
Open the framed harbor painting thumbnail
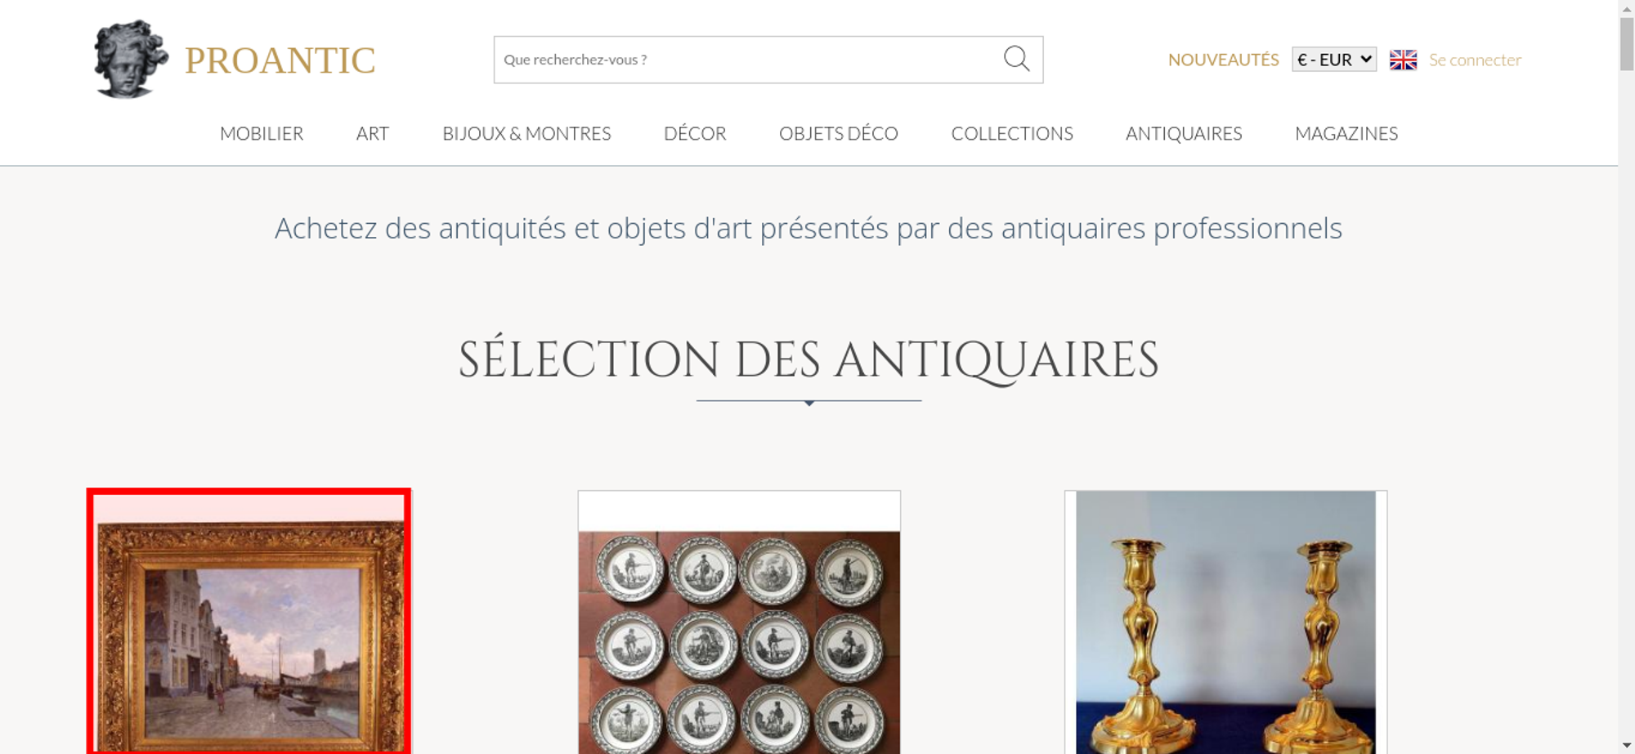point(249,621)
